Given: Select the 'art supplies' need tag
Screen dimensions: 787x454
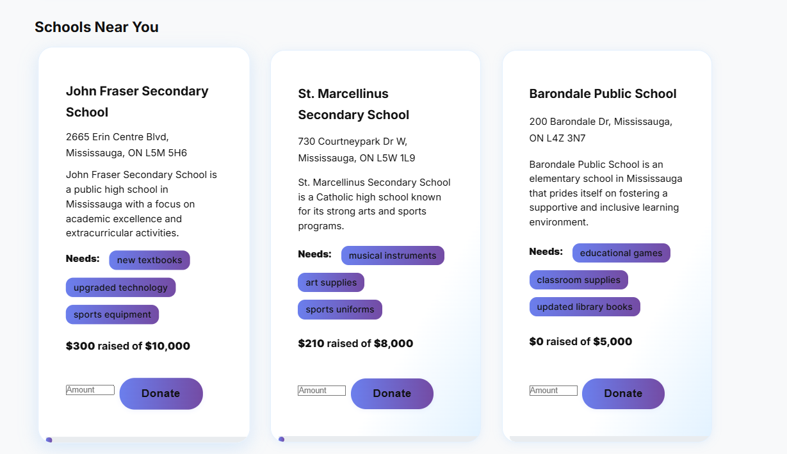Looking at the screenshot, I should click(331, 282).
